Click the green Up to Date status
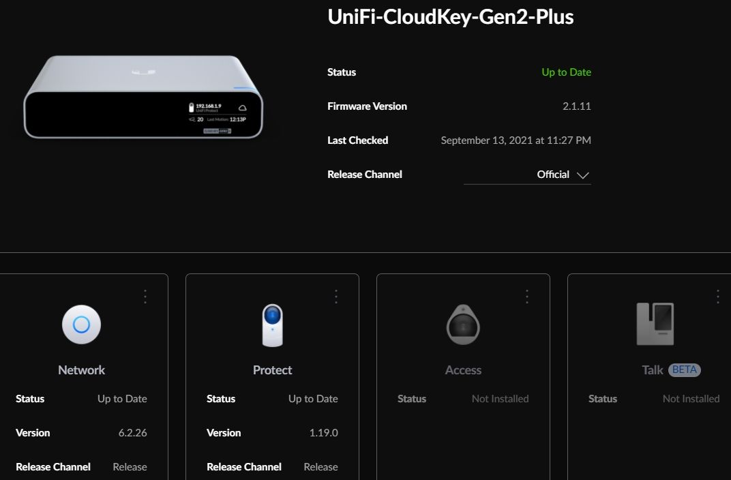This screenshot has height=480, width=731. click(x=566, y=72)
